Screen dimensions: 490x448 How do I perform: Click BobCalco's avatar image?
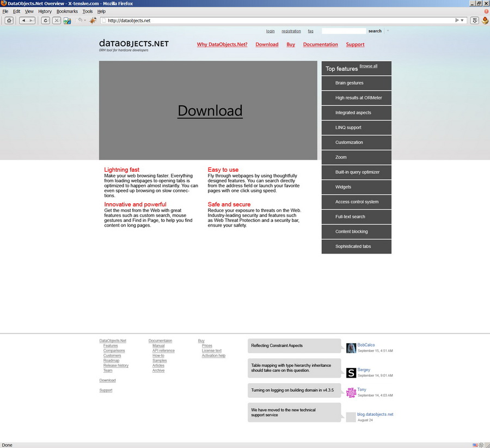coord(351,348)
